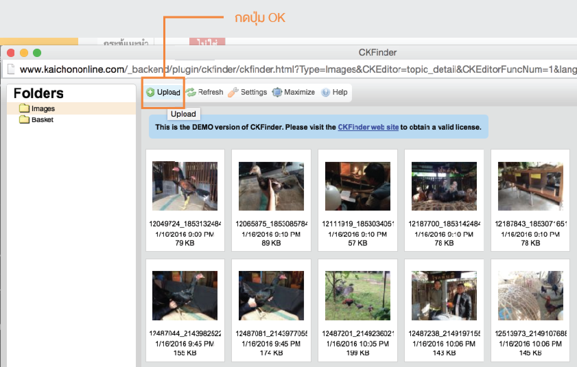Open Help via the question mark icon
577x367 pixels.
click(x=326, y=92)
